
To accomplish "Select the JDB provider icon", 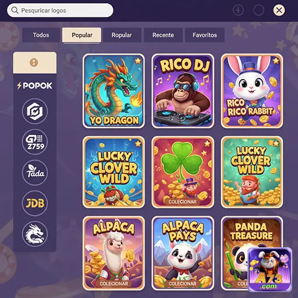I will click(35, 203).
